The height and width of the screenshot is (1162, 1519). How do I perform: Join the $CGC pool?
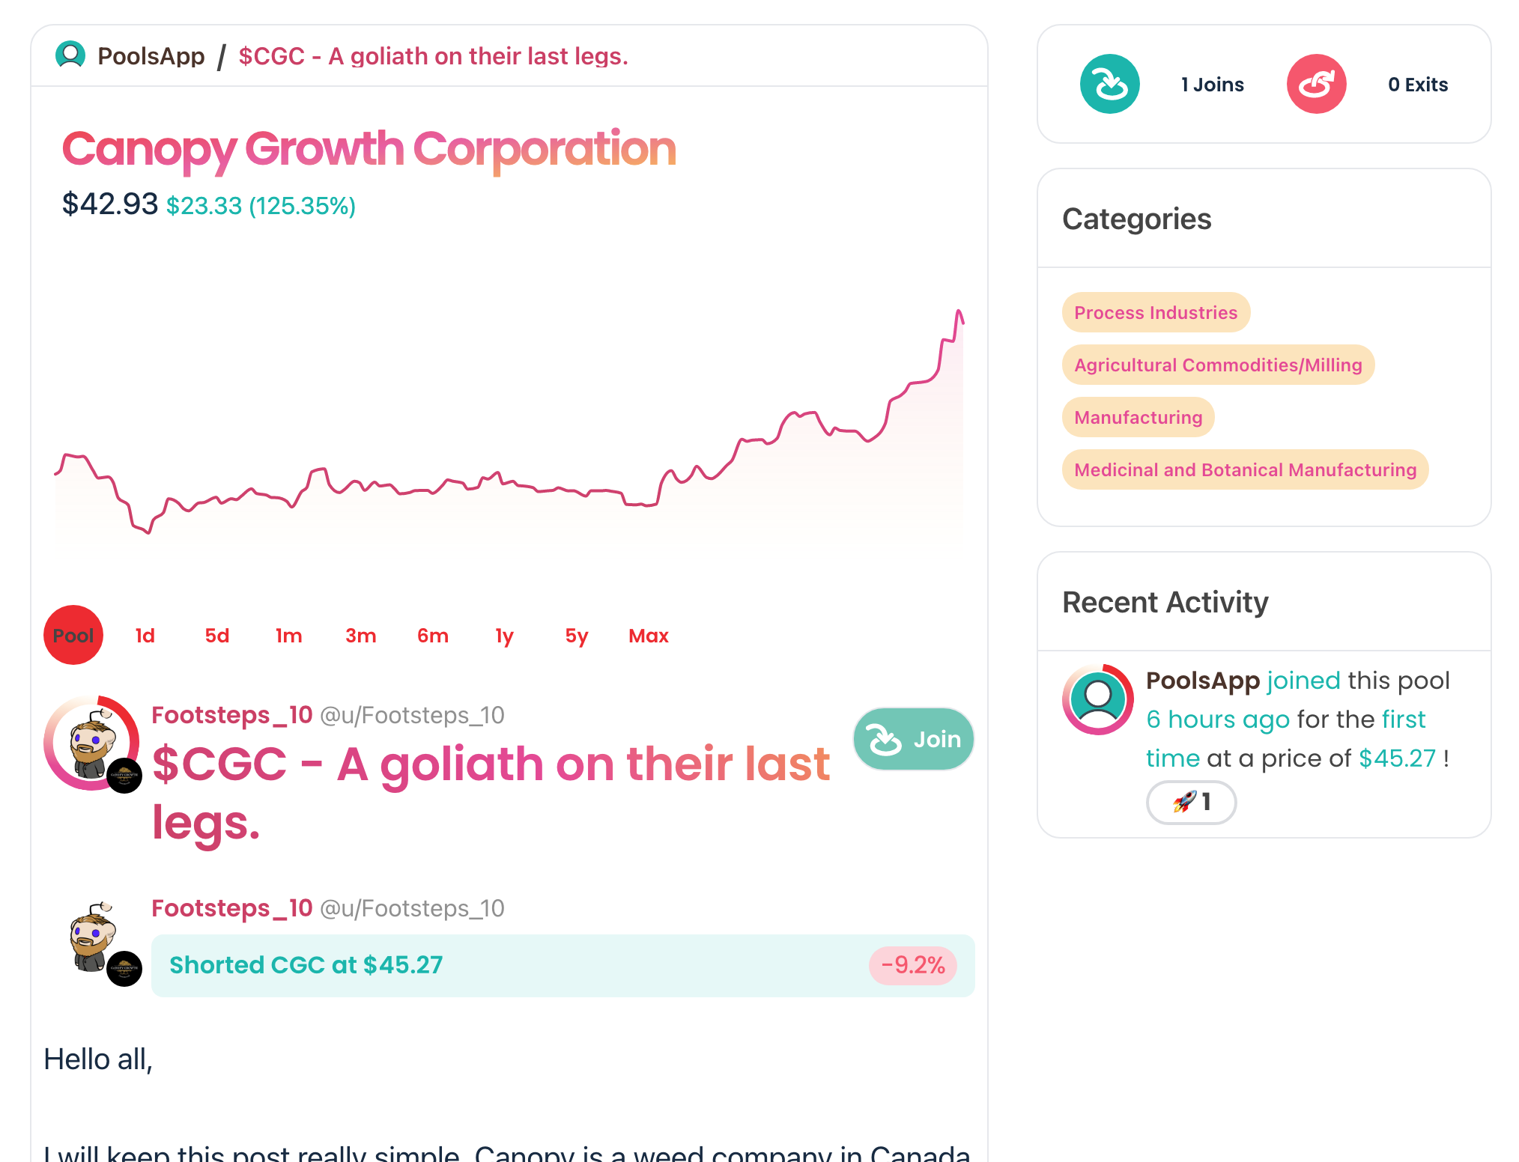pos(913,739)
